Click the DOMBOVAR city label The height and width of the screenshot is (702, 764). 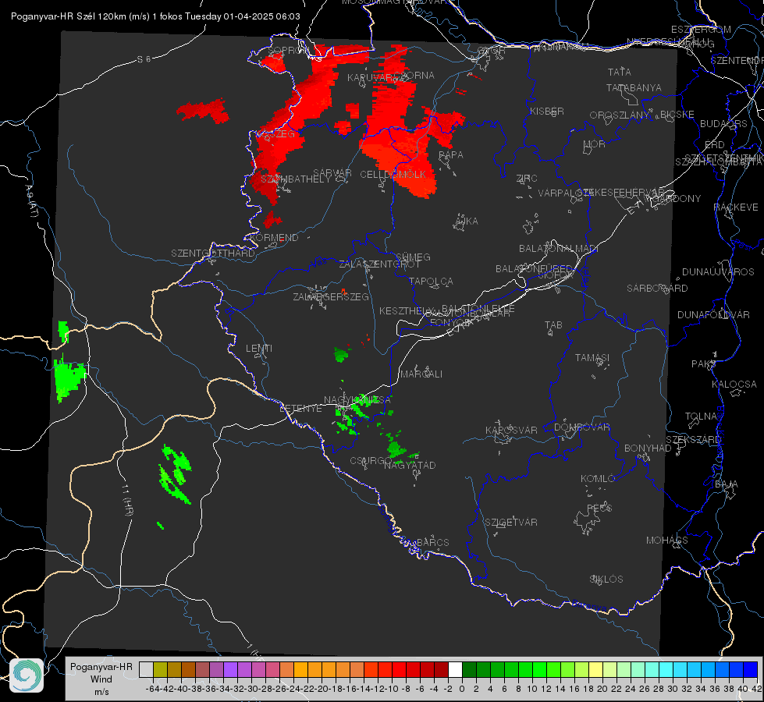point(581,427)
